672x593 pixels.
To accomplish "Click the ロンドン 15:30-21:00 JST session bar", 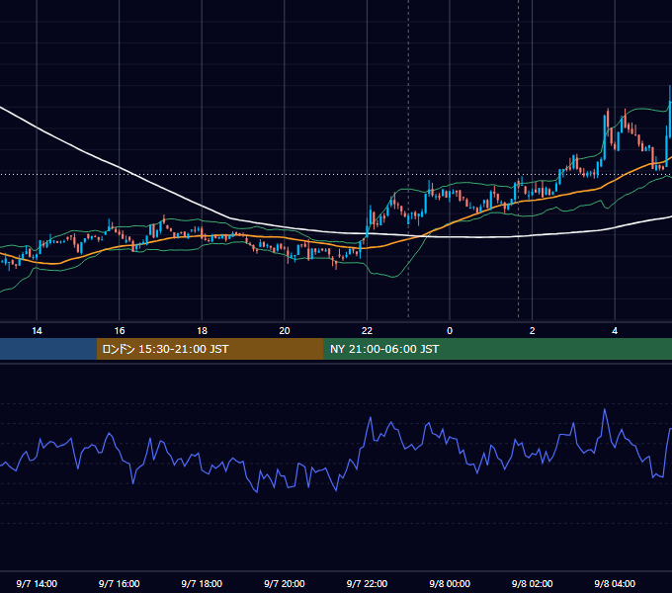I will pos(210,349).
